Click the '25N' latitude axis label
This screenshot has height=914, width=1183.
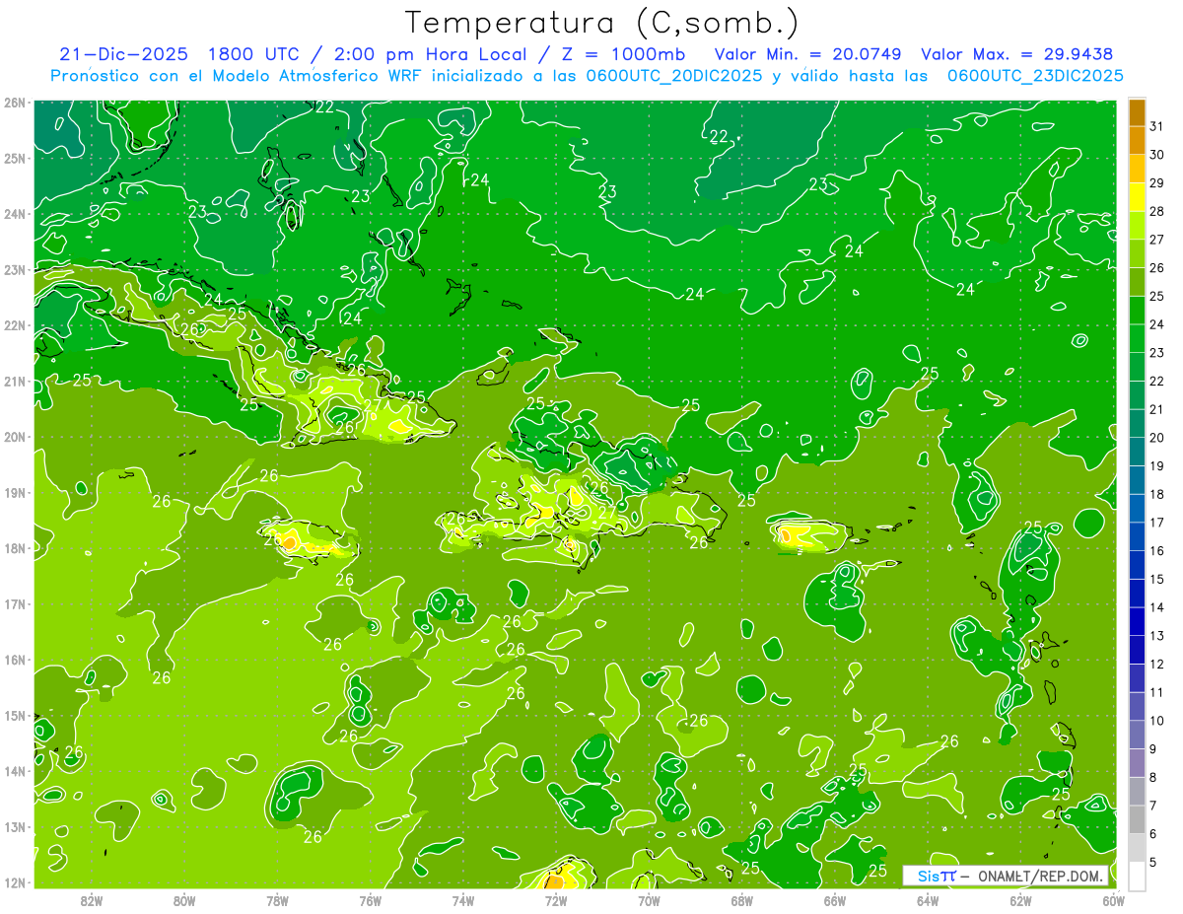(x=15, y=158)
